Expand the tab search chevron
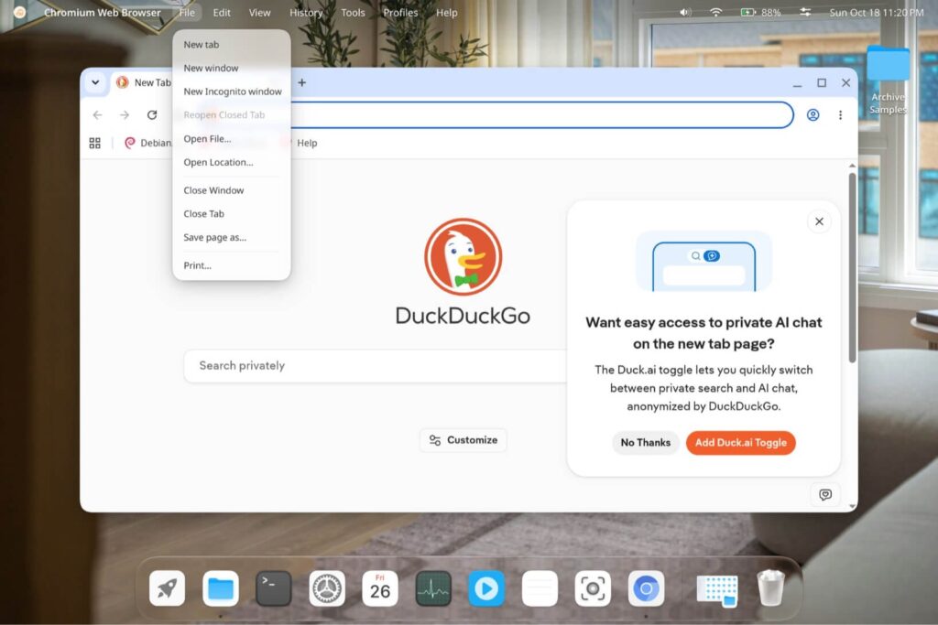Image resolution: width=938 pixels, height=625 pixels. pyautogui.click(x=95, y=82)
